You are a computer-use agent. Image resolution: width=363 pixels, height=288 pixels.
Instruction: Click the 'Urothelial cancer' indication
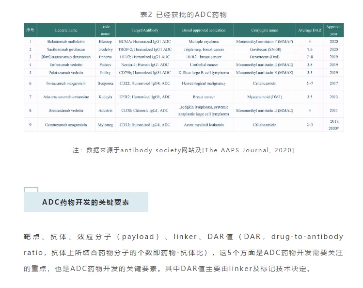coord(204,65)
